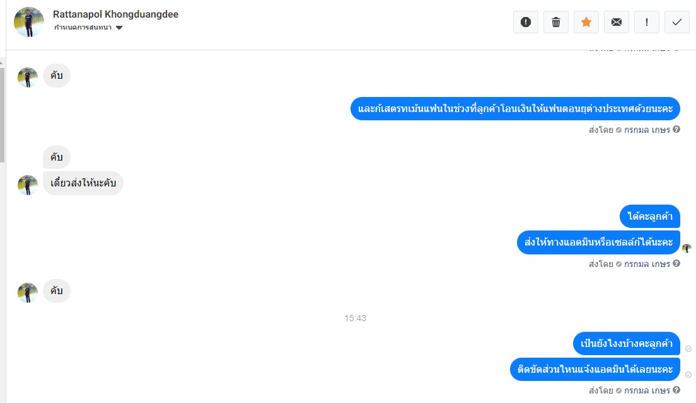696x403 pixels.
Task: Open Rattanapol Khongduangdee's profile name
Action: point(115,14)
